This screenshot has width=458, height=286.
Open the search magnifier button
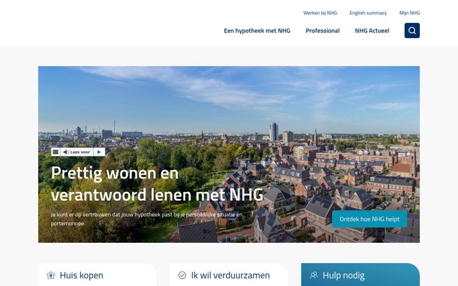tap(412, 31)
